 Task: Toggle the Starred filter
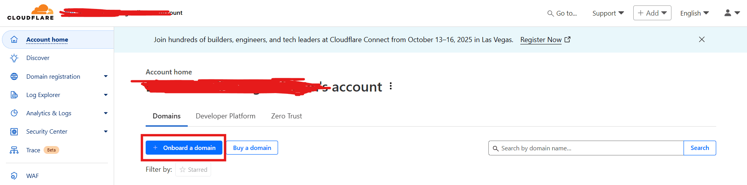pyautogui.click(x=193, y=169)
